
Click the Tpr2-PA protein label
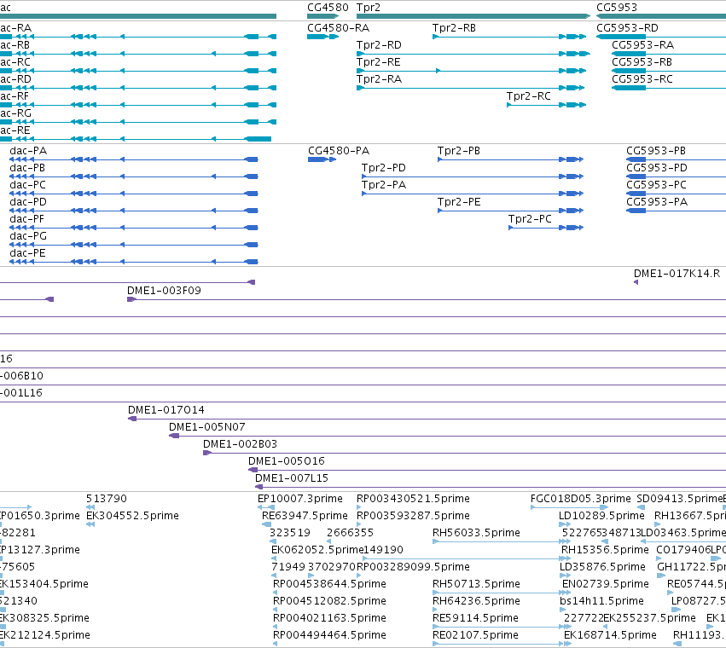pyautogui.click(x=384, y=185)
